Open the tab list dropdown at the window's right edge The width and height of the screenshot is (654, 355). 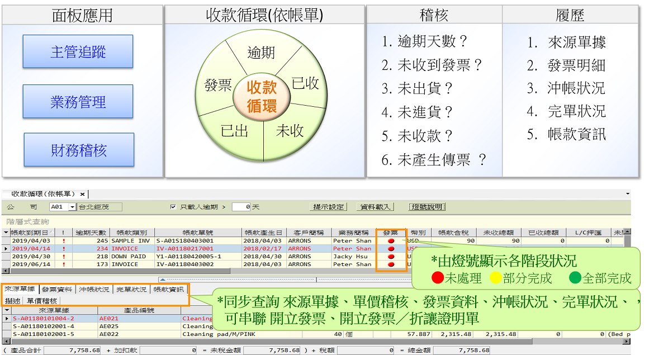click(x=627, y=194)
